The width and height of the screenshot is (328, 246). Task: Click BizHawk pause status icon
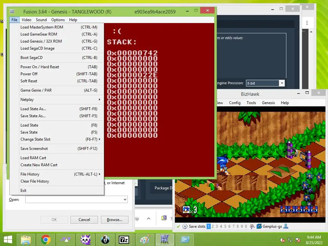[x=185, y=226]
